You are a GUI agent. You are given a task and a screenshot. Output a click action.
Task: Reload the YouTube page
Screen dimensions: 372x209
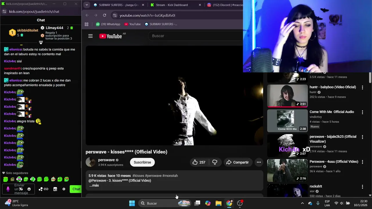coord(105,15)
